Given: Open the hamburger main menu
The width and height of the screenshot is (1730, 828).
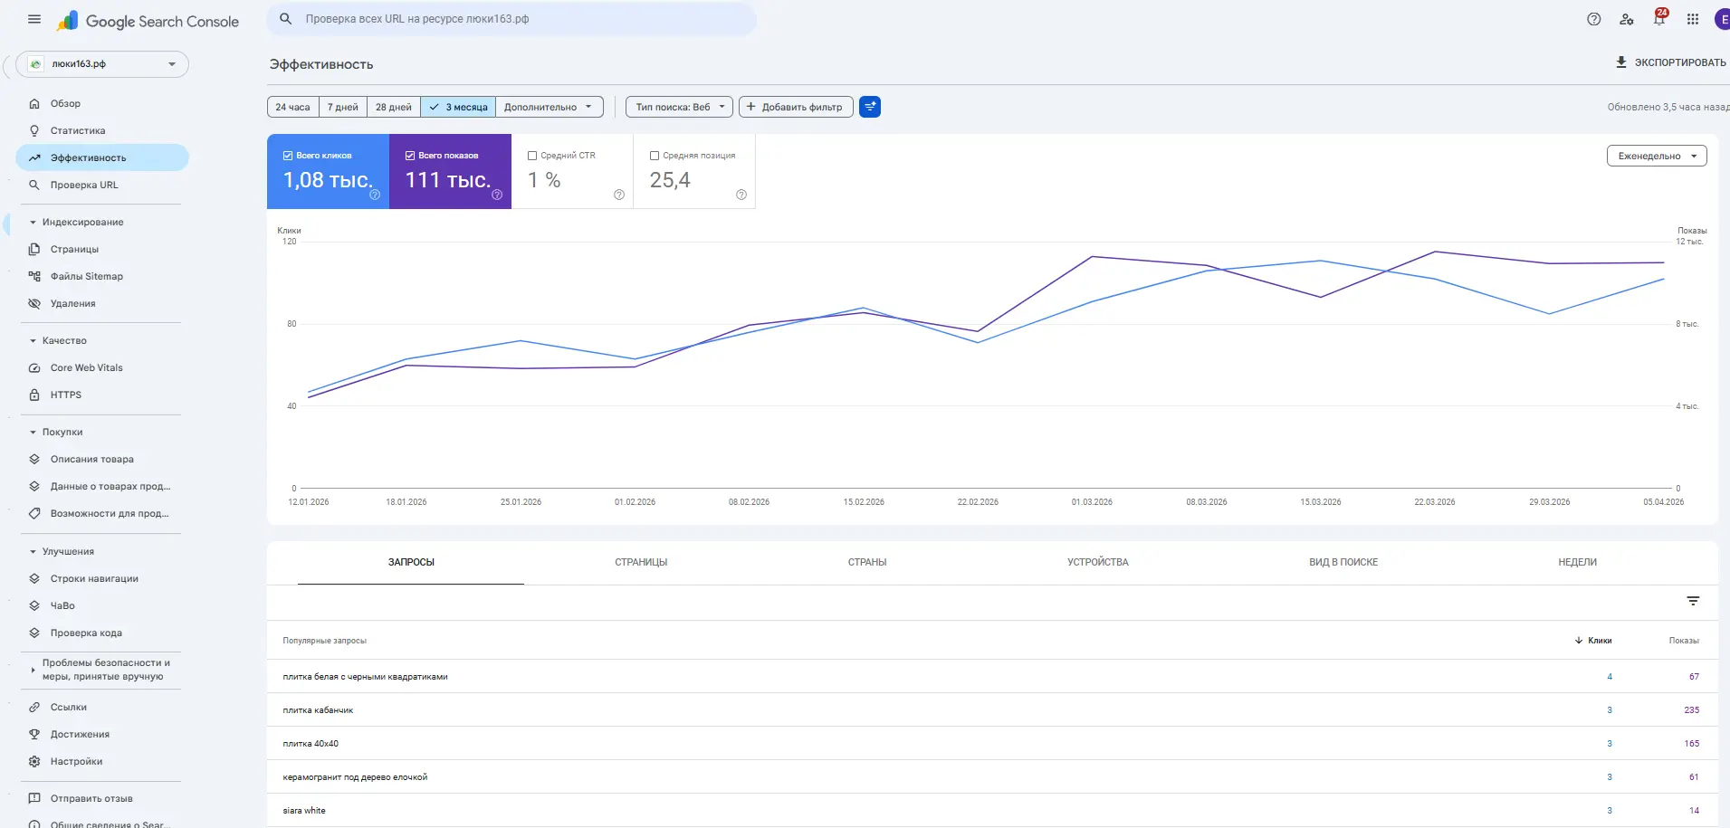Looking at the screenshot, I should [x=34, y=19].
